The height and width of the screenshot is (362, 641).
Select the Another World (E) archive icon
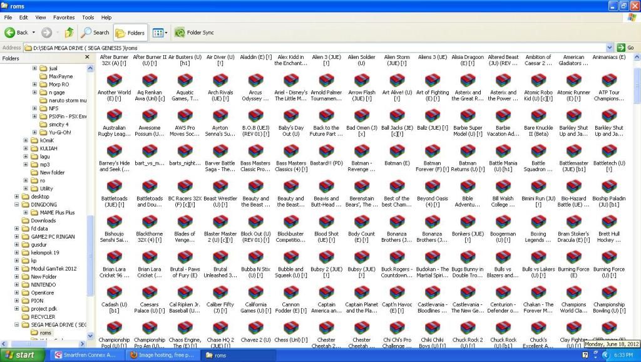115,80
